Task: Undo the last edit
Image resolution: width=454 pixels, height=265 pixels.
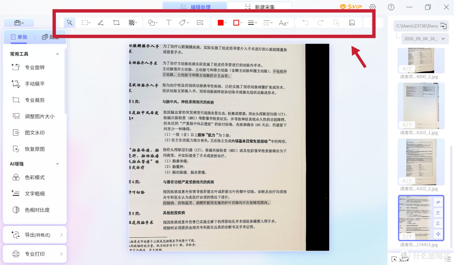Action: pyautogui.click(x=306, y=23)
